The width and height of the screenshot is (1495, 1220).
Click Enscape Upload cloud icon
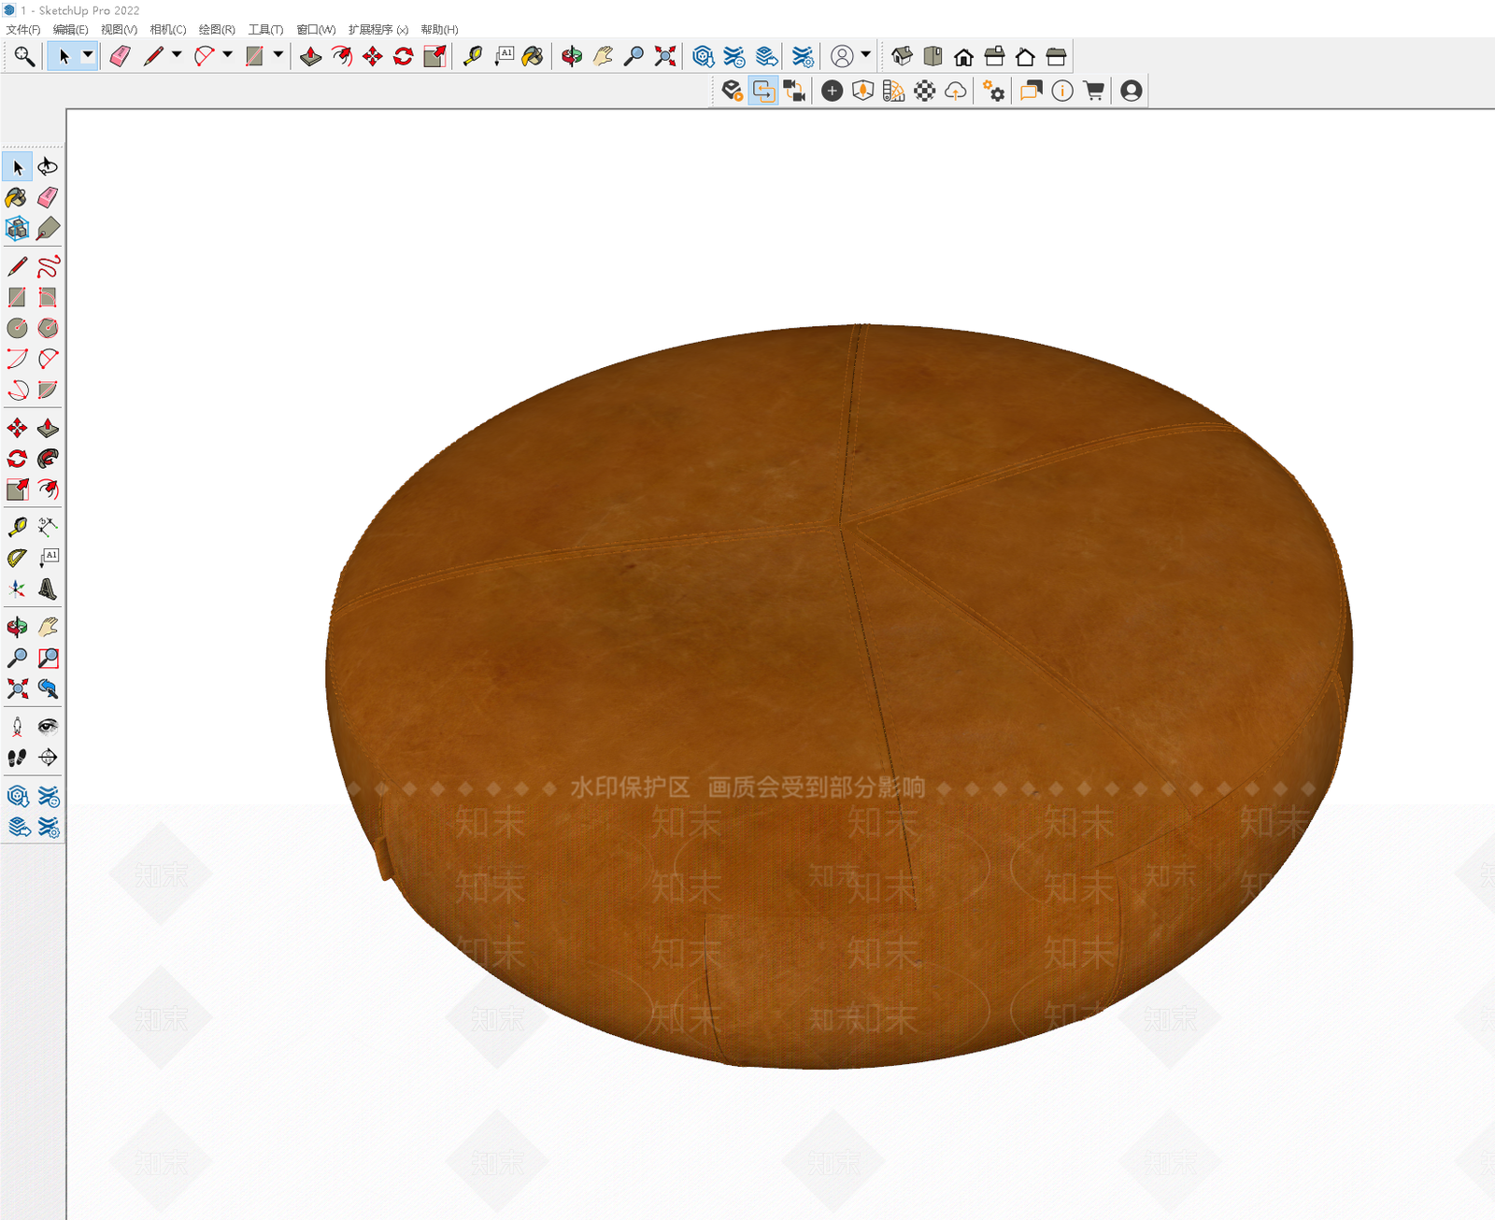pyautogui.click(x=956, y=92)
